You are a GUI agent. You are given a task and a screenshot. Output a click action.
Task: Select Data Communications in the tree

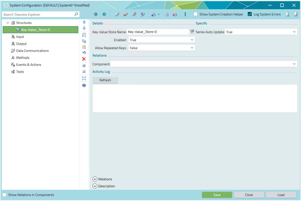click(x=32, y=51)
